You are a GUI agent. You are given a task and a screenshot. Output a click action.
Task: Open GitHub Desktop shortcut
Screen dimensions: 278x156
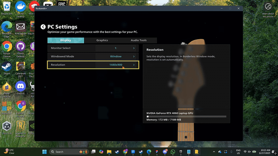tap(21, 47)
